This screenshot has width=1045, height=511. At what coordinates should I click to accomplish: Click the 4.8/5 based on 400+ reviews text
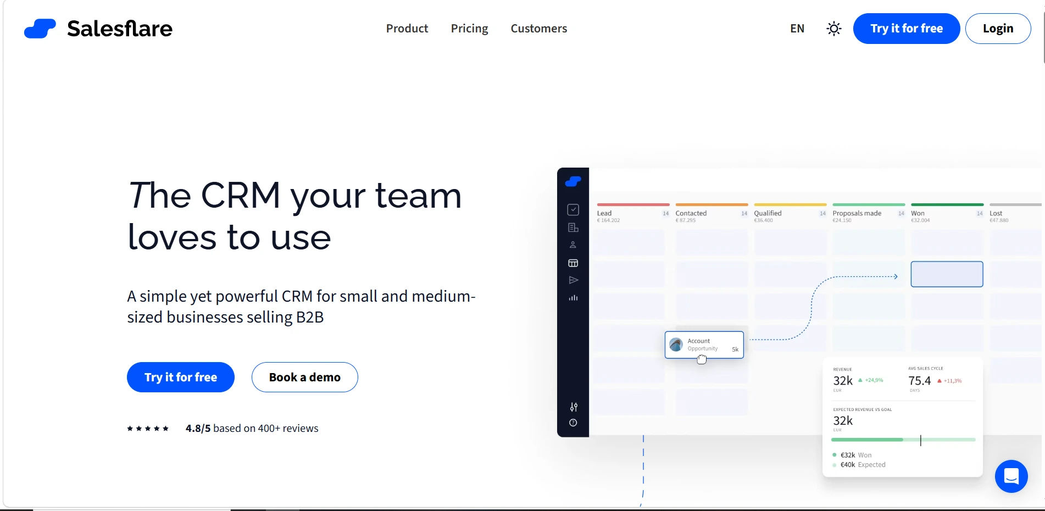click(252, 429)
